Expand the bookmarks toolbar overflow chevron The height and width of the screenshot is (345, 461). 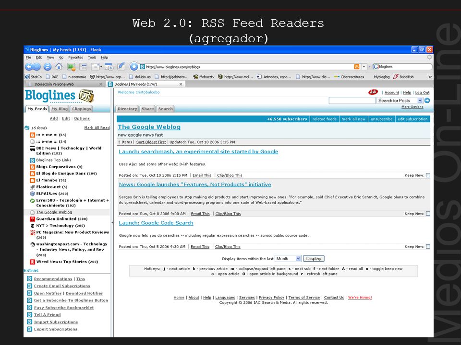[x=430, y=77]
